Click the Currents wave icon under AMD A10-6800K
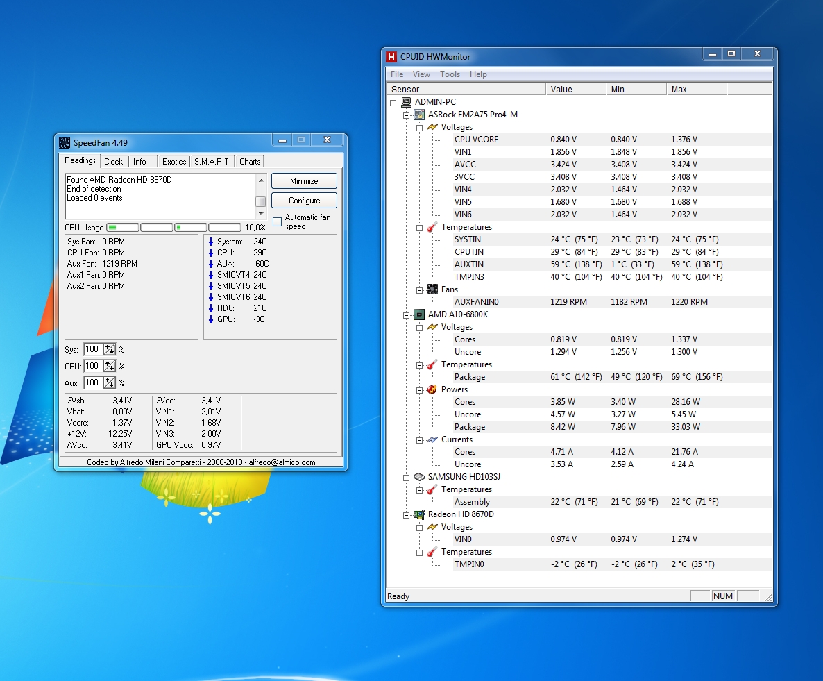This screenshot has height=681, width=823. click(x=432, y=439)
